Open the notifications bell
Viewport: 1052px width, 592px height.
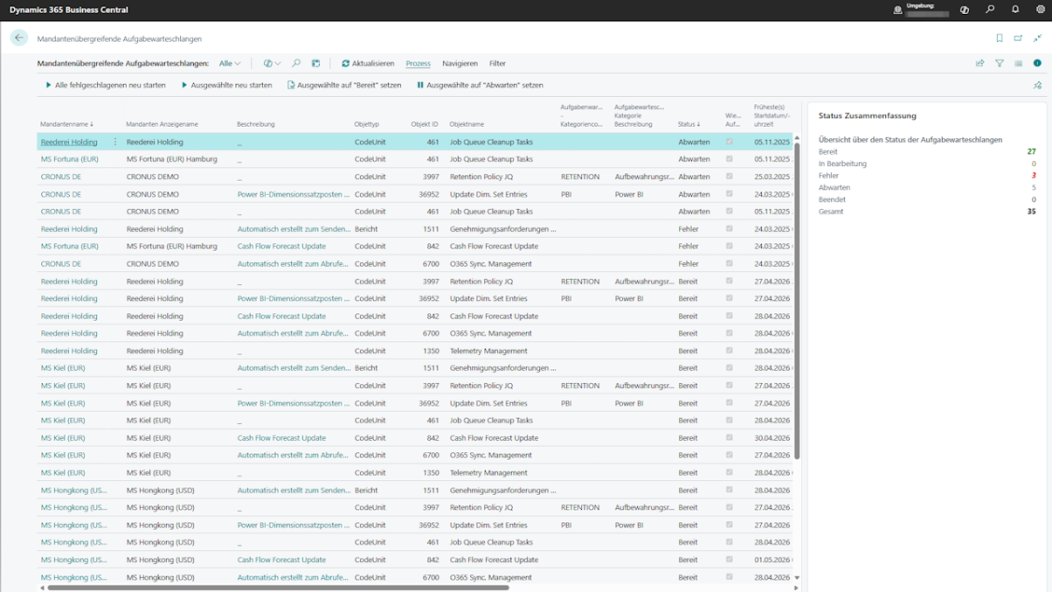pyautogui.click(x=1015, y=9)
